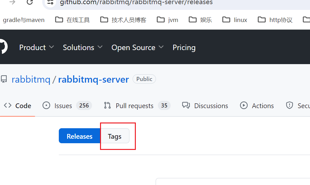The width and height of the screenshot is (310, 185).
Task: Select the Releases button
Action: coord(80,136)
